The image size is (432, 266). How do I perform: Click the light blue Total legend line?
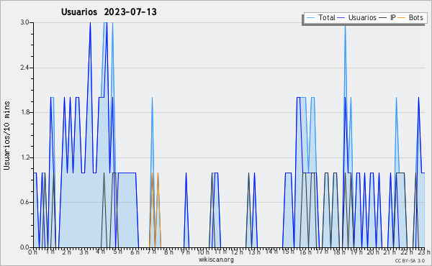(310, 18)
